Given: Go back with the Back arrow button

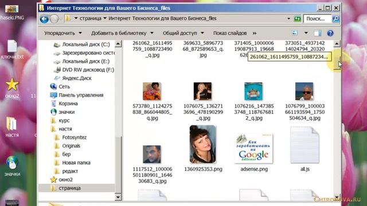Looking at the screenshot, I should (45, 19).
